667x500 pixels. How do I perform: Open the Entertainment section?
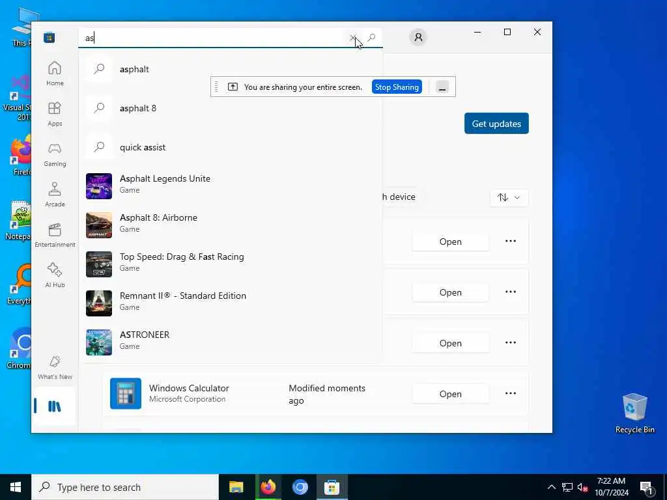click(55, 235)
